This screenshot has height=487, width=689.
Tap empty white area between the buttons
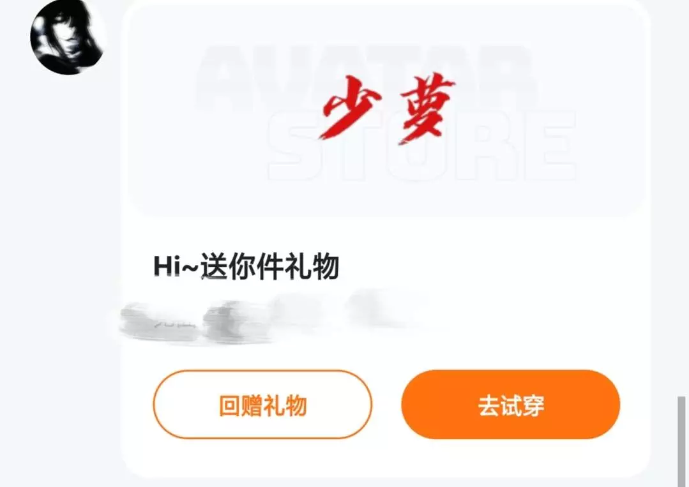click(x=387, y=405)
